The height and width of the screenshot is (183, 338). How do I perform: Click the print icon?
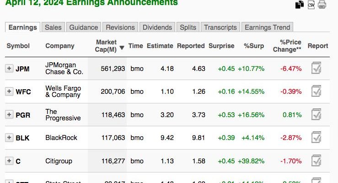tap(322, 5)
